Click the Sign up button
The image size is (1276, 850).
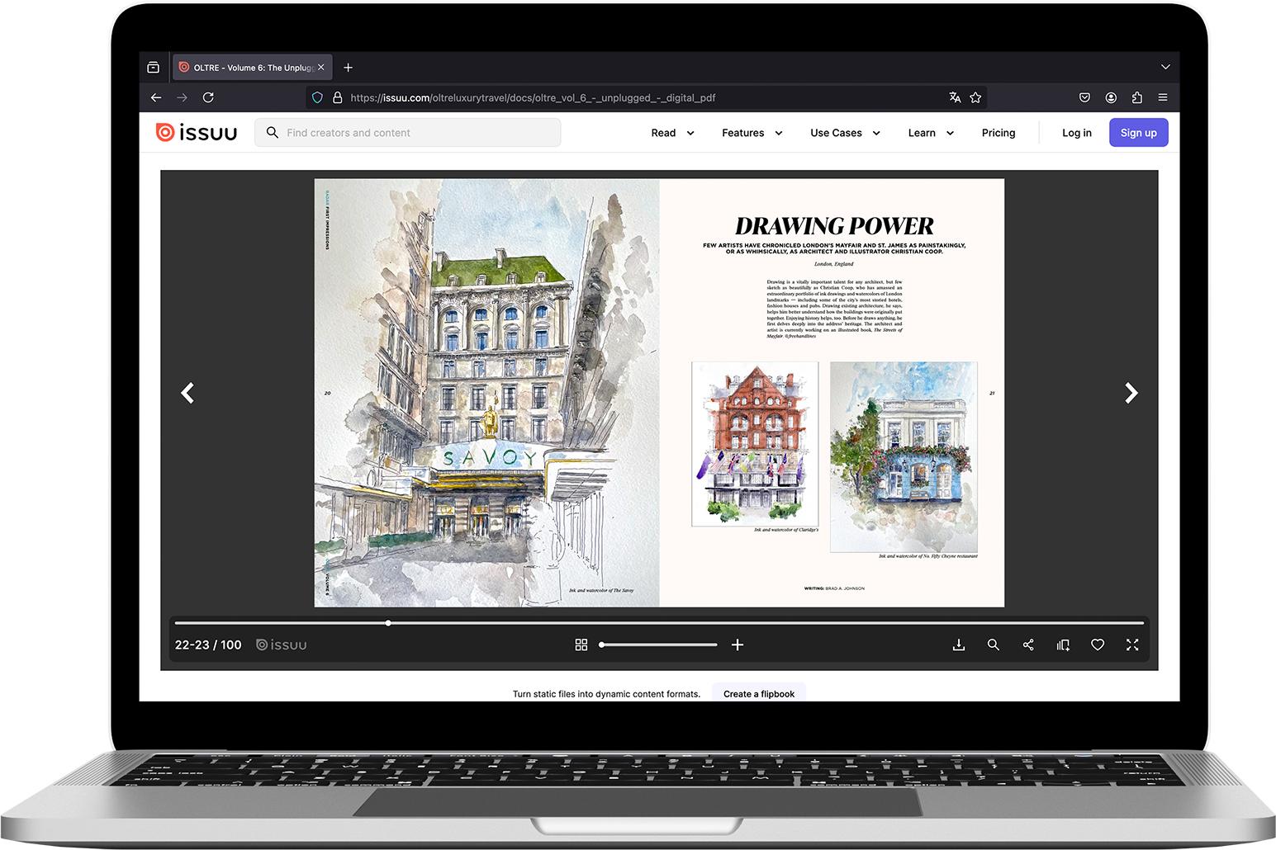tap(1138, 133)
